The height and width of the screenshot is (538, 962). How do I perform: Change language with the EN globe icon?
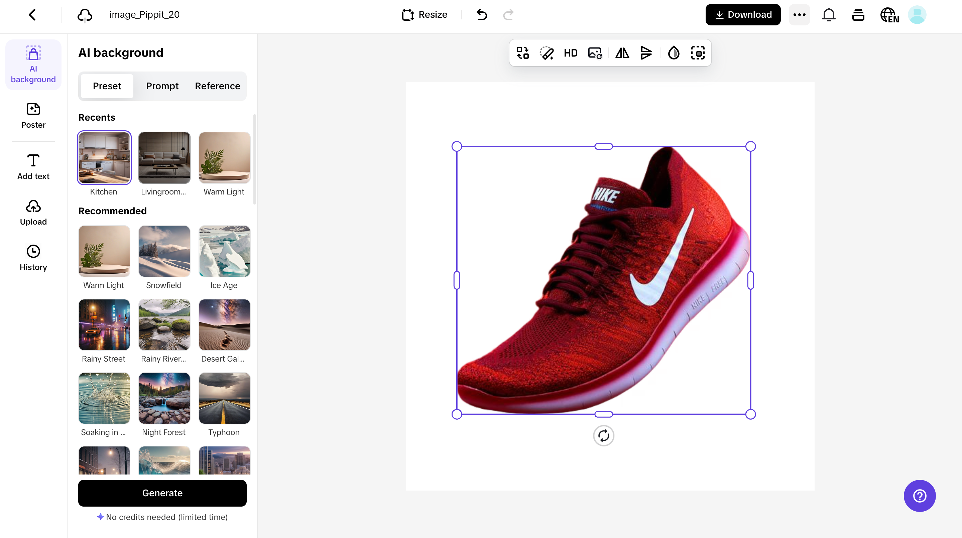point(889,15)
